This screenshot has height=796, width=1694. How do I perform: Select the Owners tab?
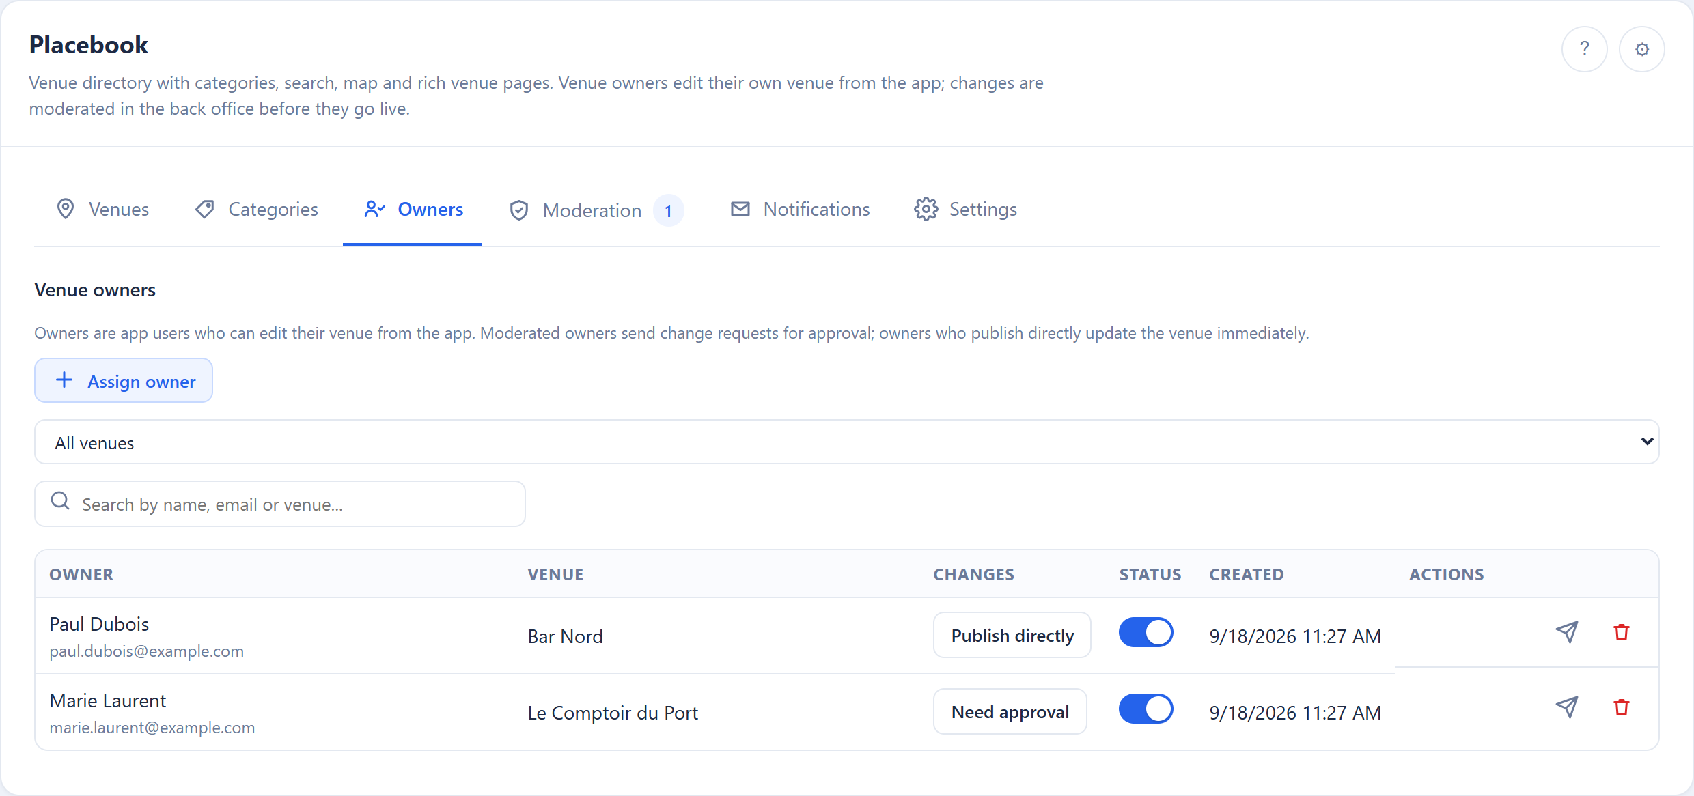coord(413,209)
